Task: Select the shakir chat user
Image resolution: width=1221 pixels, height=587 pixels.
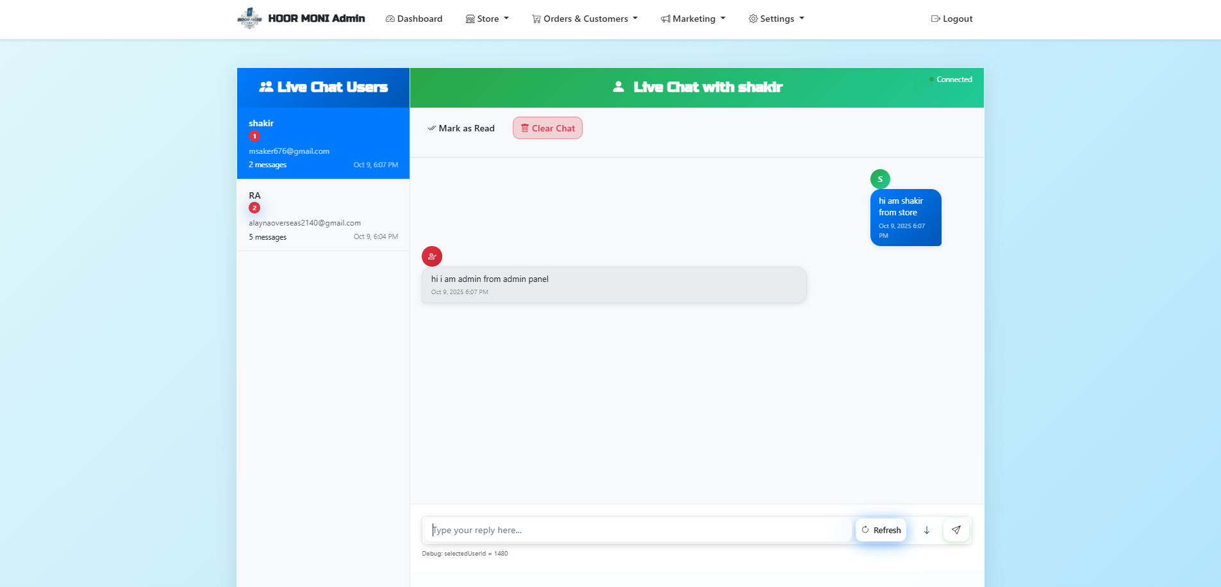Action: coord(323,143)
